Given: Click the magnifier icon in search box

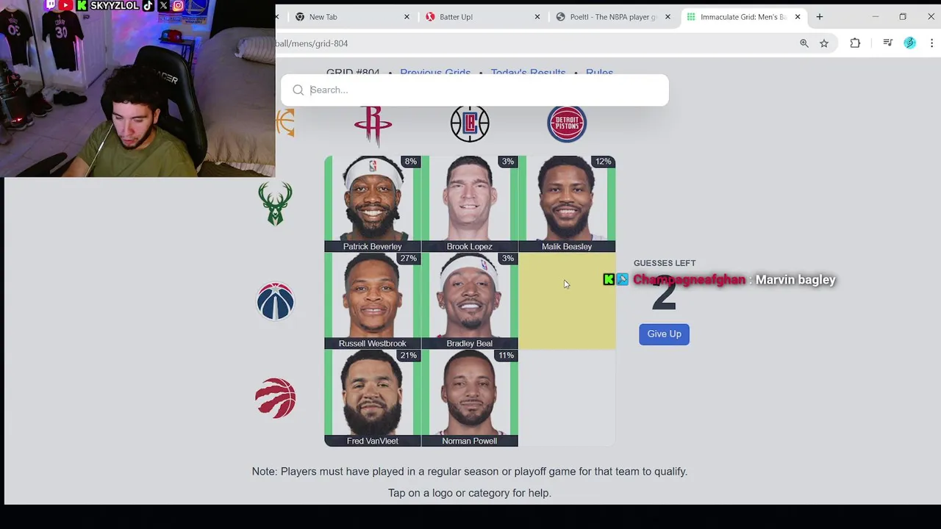Looking at the screenshot, I should point(298,90).
